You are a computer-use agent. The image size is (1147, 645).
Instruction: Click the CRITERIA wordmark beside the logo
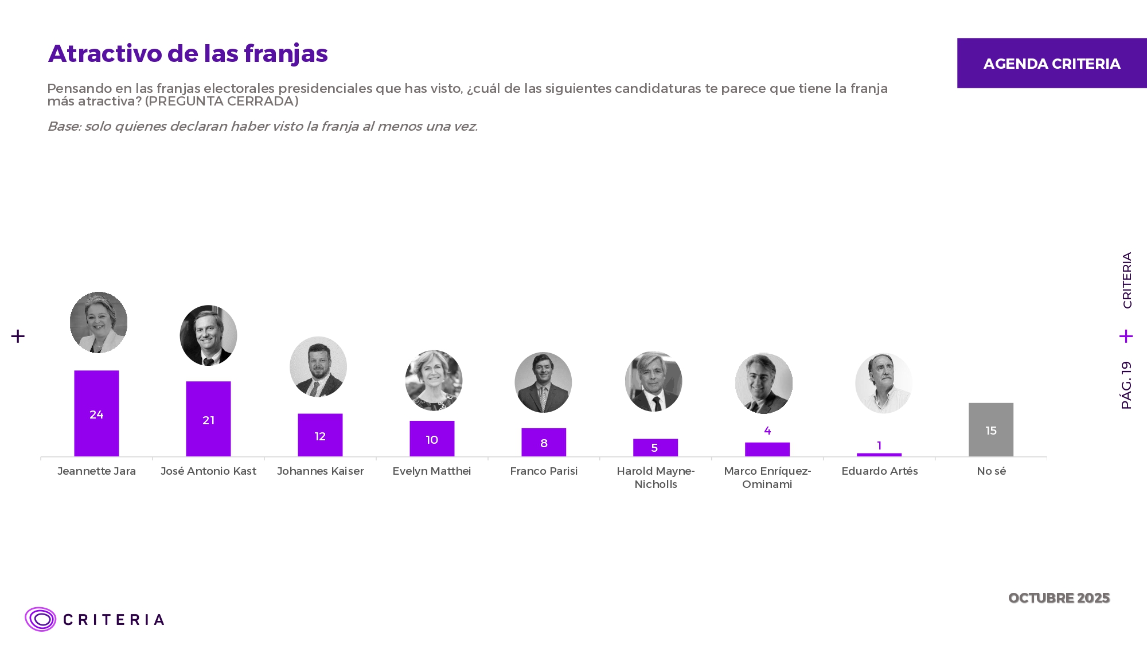click(114, 620)
